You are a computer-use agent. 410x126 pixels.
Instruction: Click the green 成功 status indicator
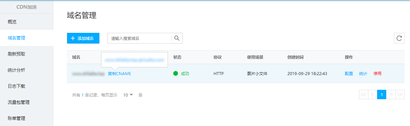181,73
